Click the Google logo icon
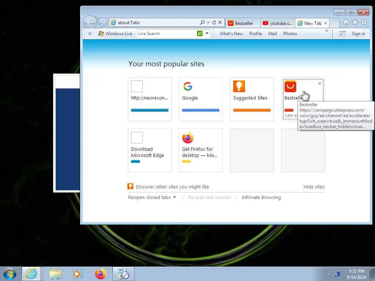This screenshot has width=375, height=281. pos(188,86)
